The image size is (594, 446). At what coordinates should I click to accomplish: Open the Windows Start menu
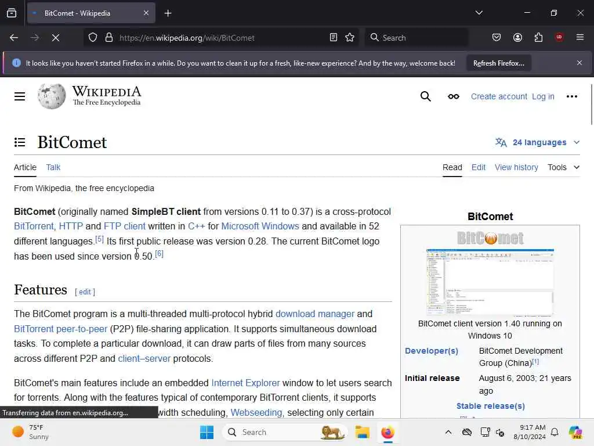tap(207, 432)
